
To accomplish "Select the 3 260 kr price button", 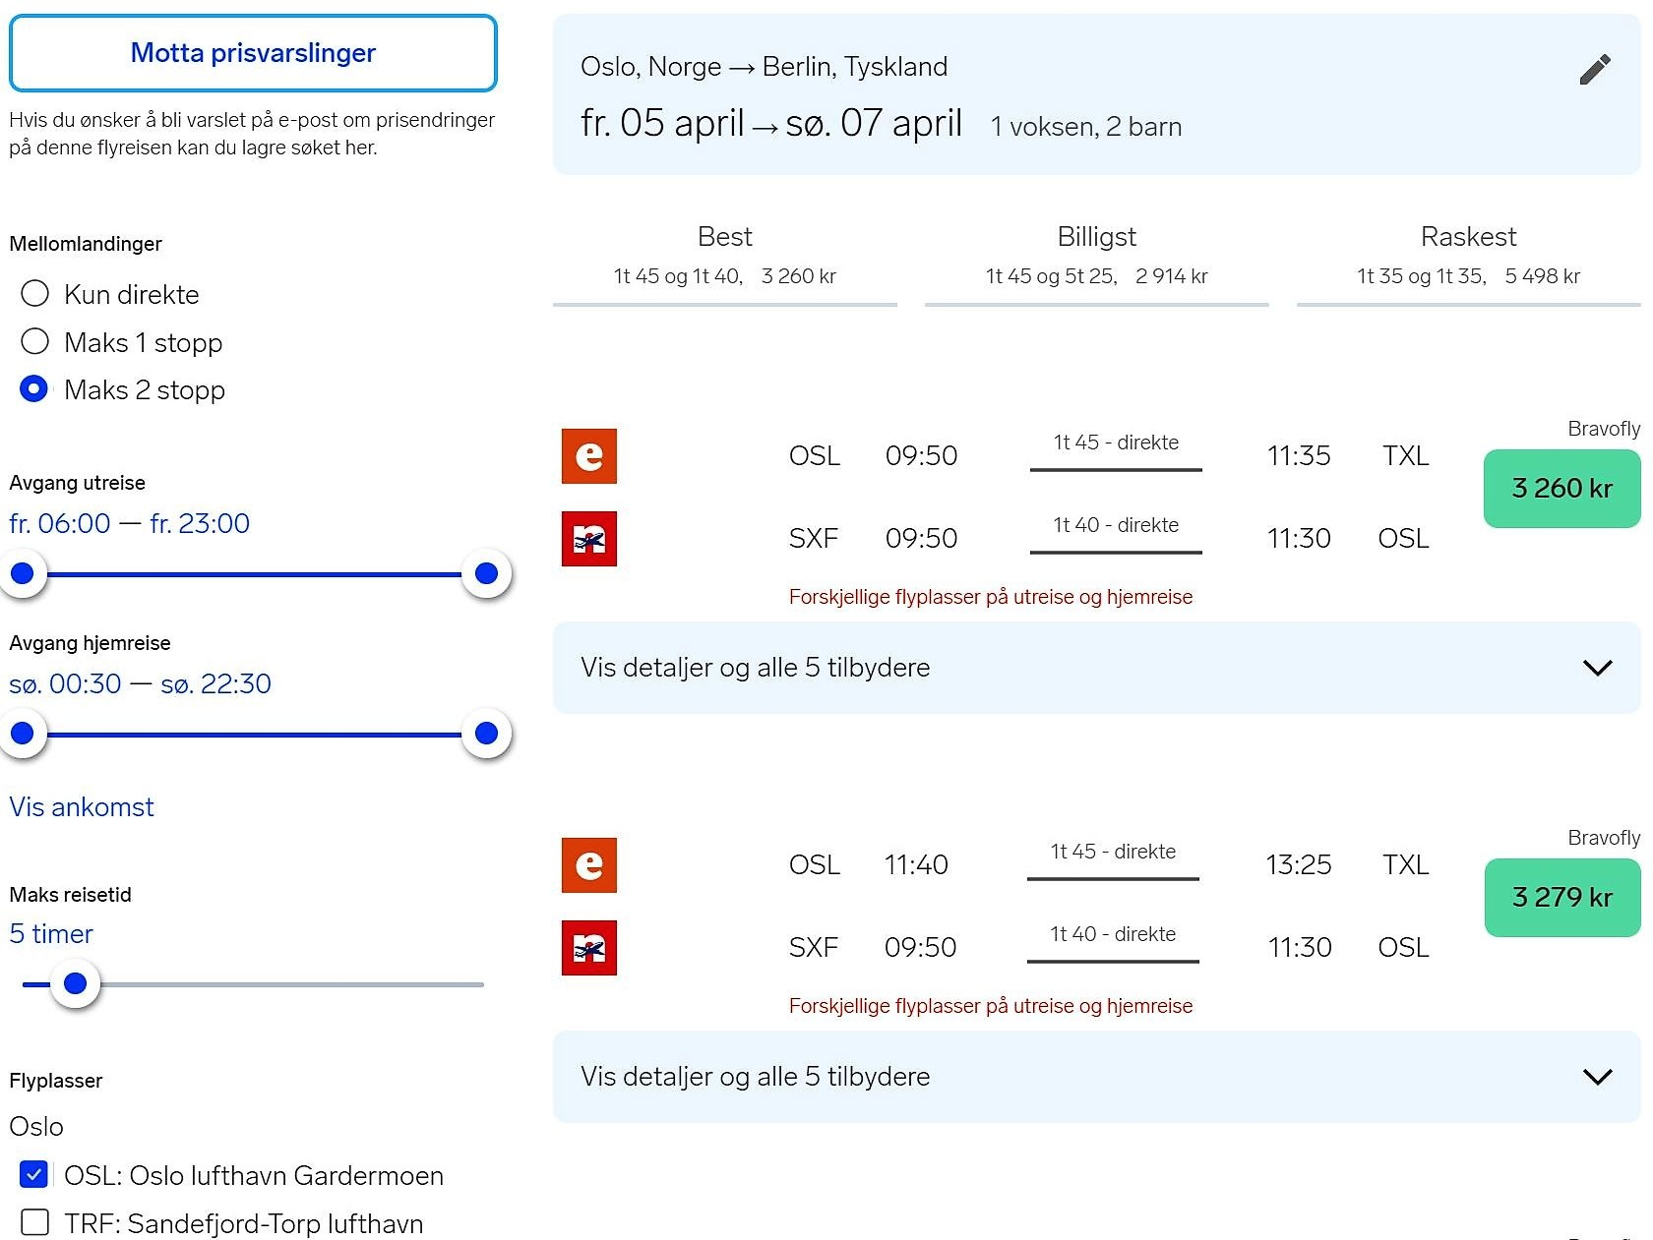I will [x=1561, y=488].
